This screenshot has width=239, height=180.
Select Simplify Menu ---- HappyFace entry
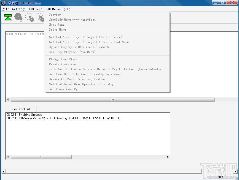(107, 20)
